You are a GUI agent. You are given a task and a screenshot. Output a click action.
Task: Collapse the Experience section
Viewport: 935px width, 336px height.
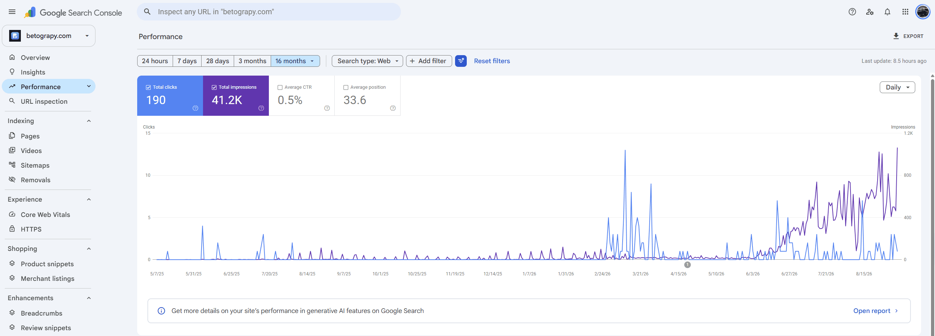(x=89, y=199)
